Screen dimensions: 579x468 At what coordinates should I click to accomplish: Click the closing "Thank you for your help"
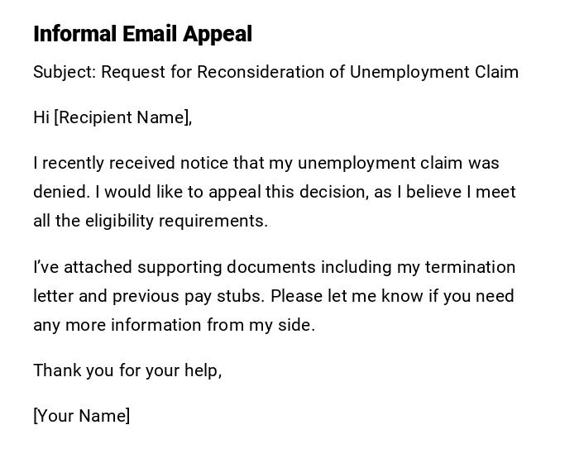point(127,370)
